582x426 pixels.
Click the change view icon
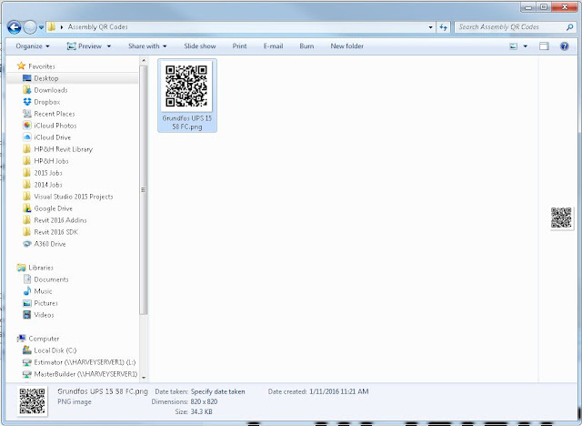pos(513,46)
